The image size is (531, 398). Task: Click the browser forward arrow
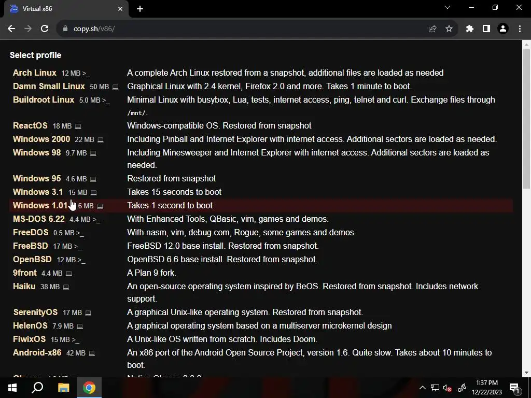tap(28, 29)
